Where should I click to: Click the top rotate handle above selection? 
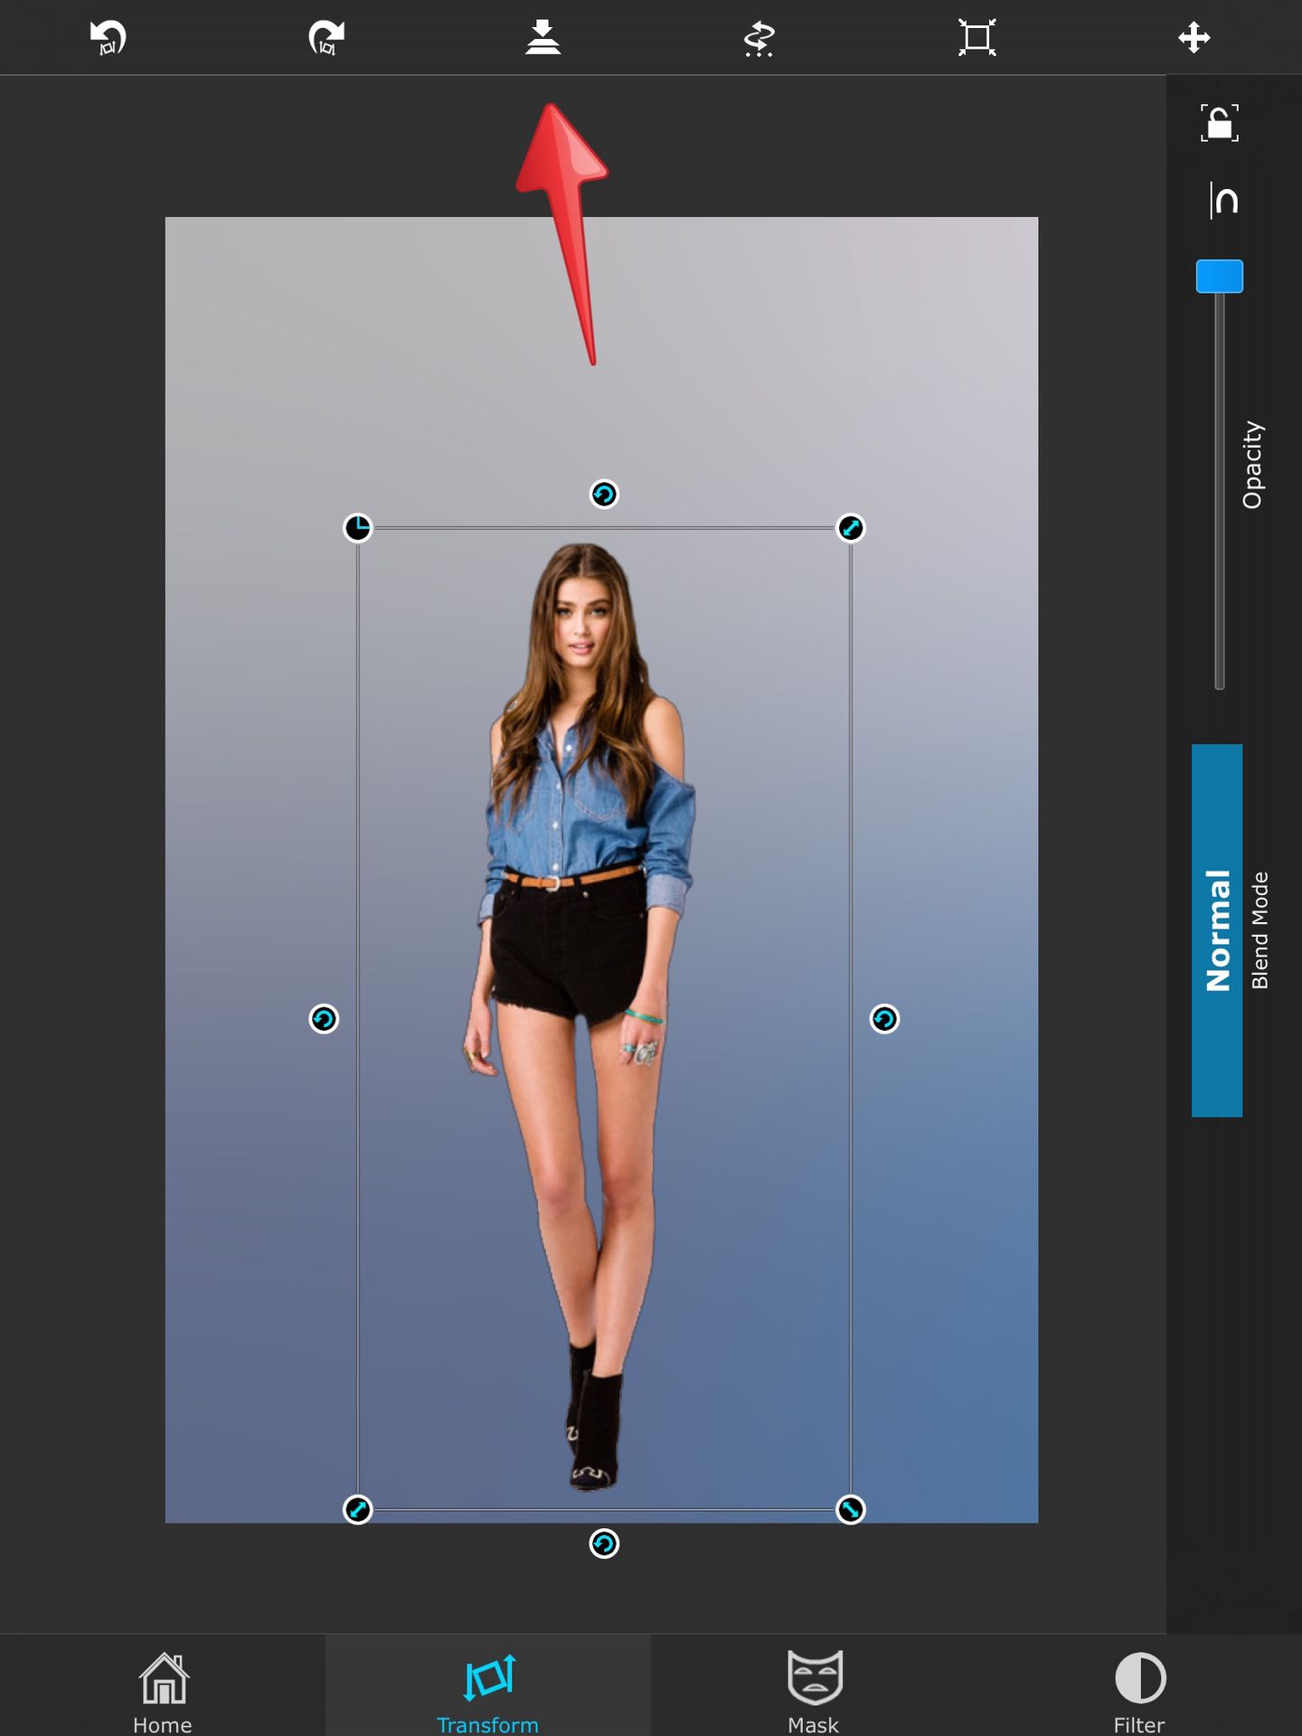click(604, 494)
